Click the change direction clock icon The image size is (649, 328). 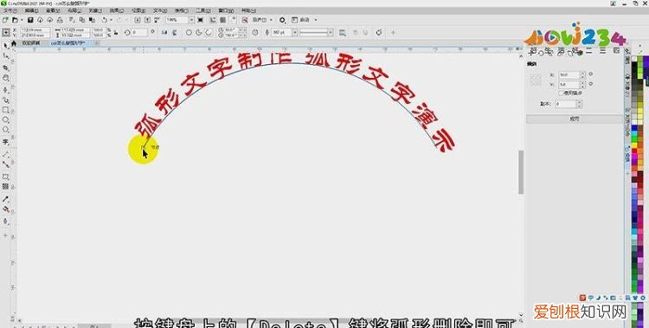(255, 32)
